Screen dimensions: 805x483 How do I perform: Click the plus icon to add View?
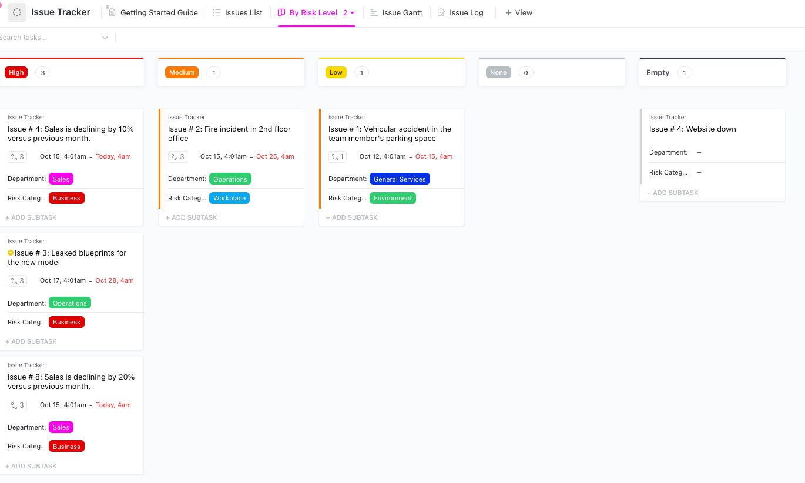click(x=508, y=12)
